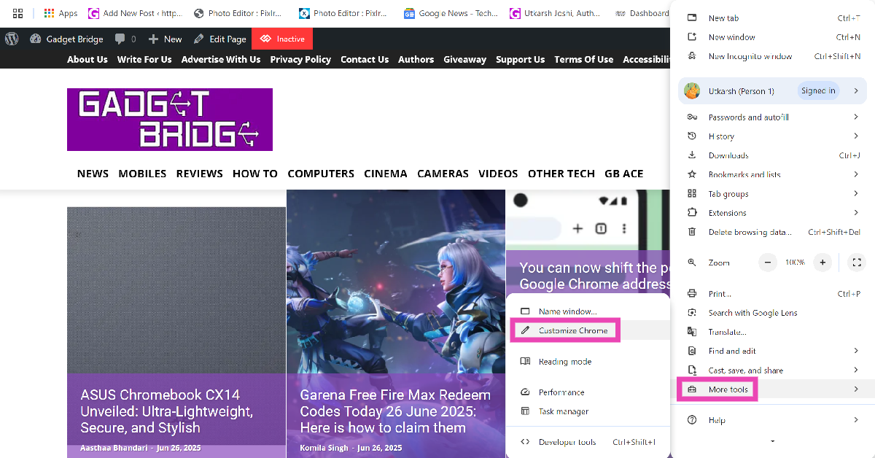The width and height of the screenshot is (875, 458).
Task: Open the Support Us link
Action: [521, 60]
